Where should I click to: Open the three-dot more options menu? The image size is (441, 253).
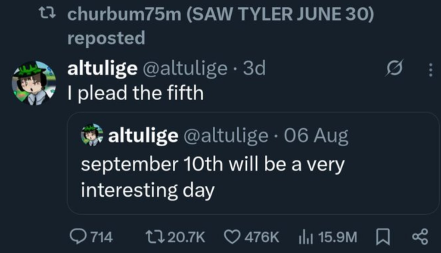[x=430, y=70]
